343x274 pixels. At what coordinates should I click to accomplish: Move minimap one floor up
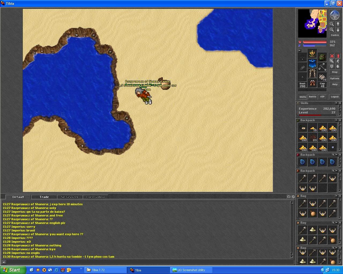pos(338,24)
